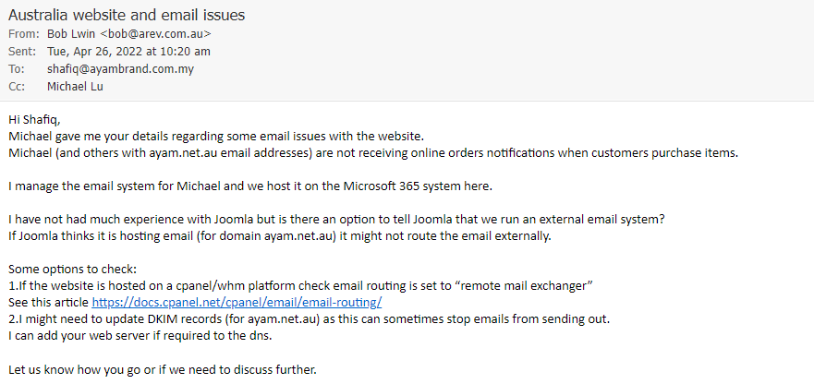Image resolution: width=814 pixels, height=384 pixels.
Task: Click the "Sent:" header label
Action: tap(23, 52)
